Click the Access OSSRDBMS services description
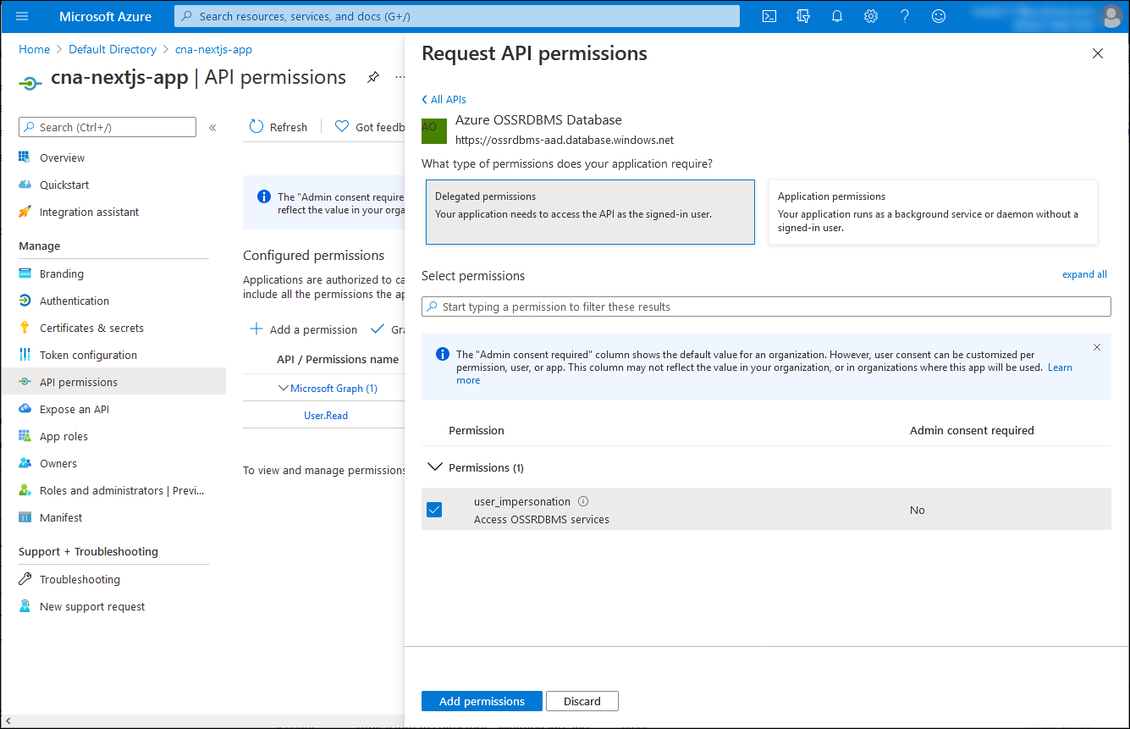The image size is (1130, 729). pos(542,519)
